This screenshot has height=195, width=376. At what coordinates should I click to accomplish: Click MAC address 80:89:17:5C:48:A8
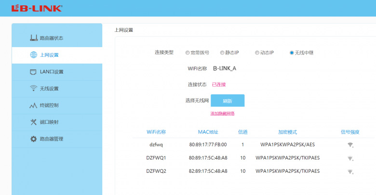click(208, 158)
